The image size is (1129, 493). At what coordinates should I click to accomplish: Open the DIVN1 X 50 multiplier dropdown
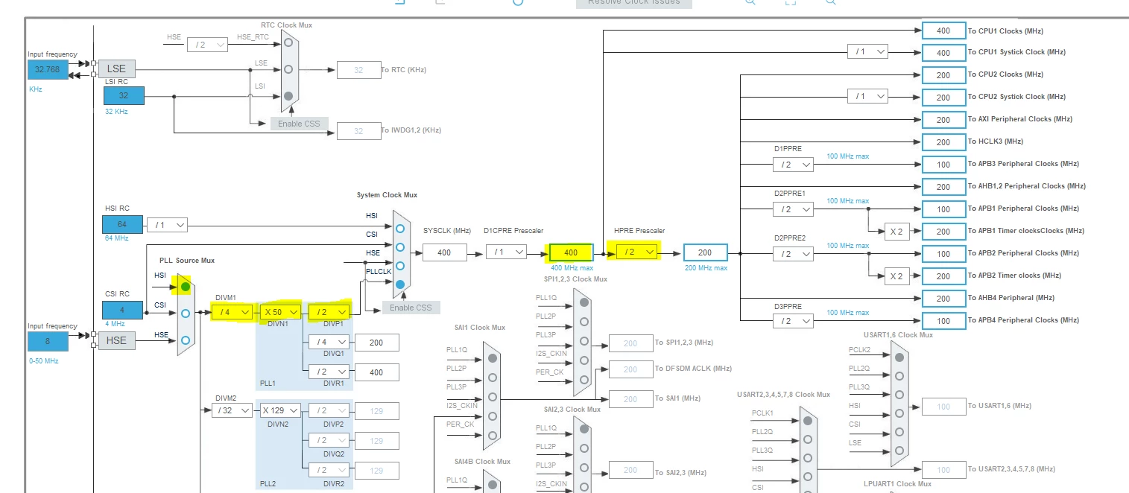click(x=280, y=311)
